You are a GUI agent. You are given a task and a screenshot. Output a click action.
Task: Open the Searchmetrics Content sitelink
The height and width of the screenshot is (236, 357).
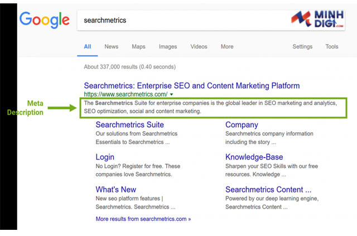[x=268, y=190]
